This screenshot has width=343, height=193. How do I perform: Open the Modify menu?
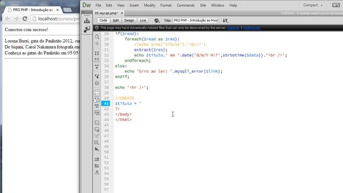(150, 5)
